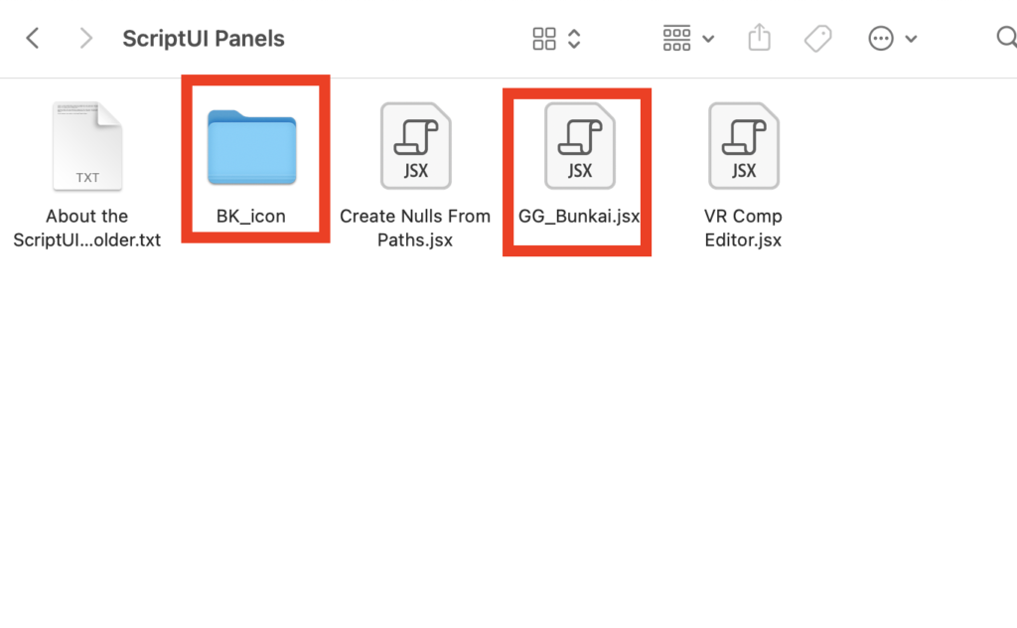This screenshot has height=628, width=1017.
Task: Select the VR Comp Editor.jsx file icon
Action: pos(743,146)
